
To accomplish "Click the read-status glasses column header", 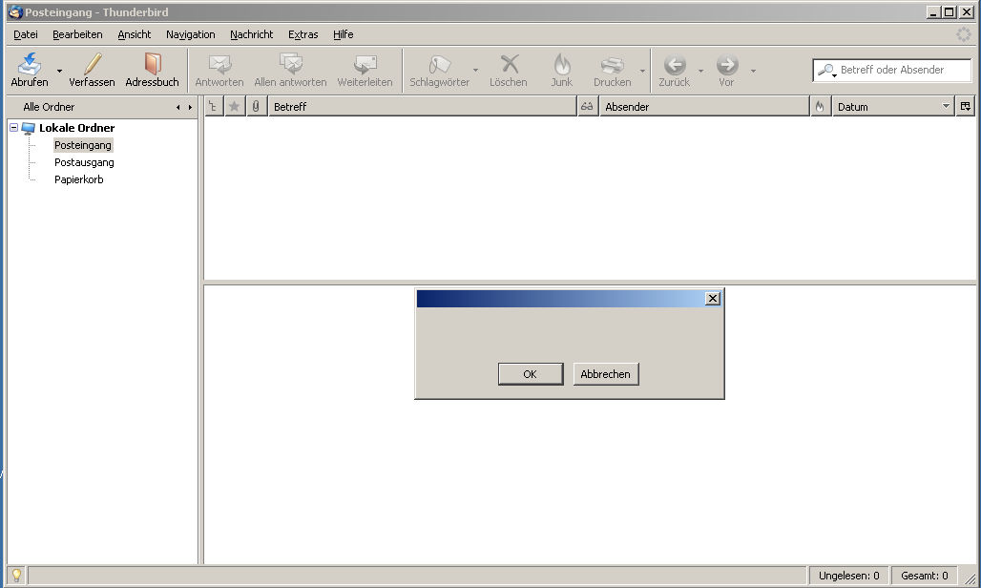I will click(587, 106).
